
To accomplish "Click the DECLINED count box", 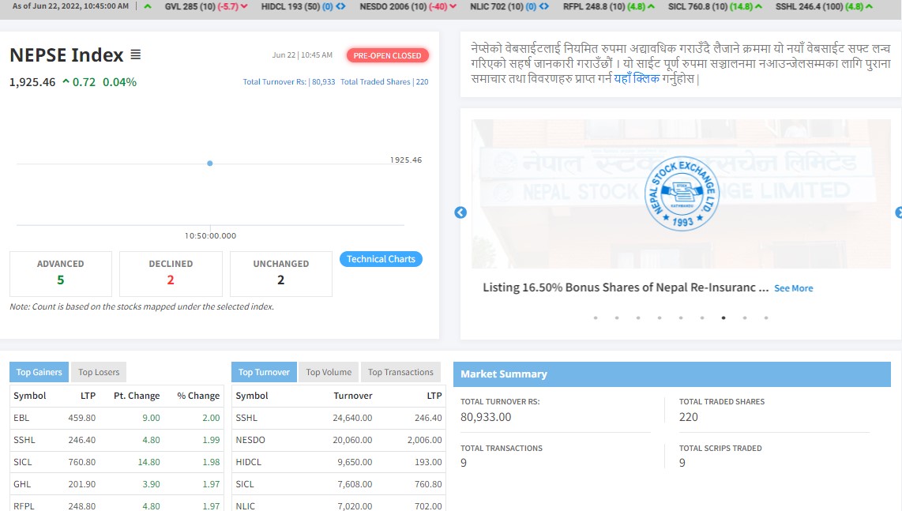I will click(x=171, y=274).
